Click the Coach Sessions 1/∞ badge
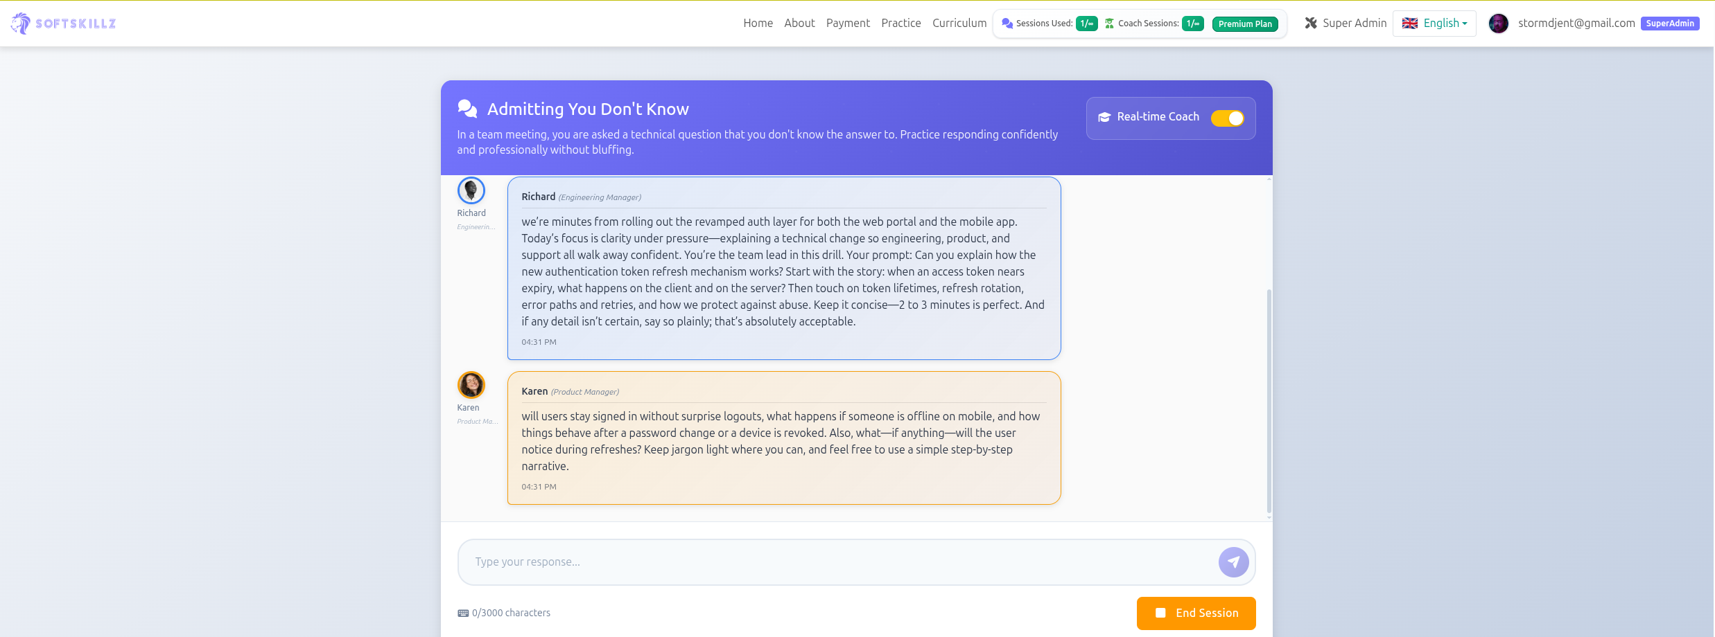1715x637 pixels. click(1192, 24)
